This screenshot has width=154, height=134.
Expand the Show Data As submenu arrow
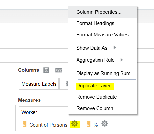coord(115,48)
